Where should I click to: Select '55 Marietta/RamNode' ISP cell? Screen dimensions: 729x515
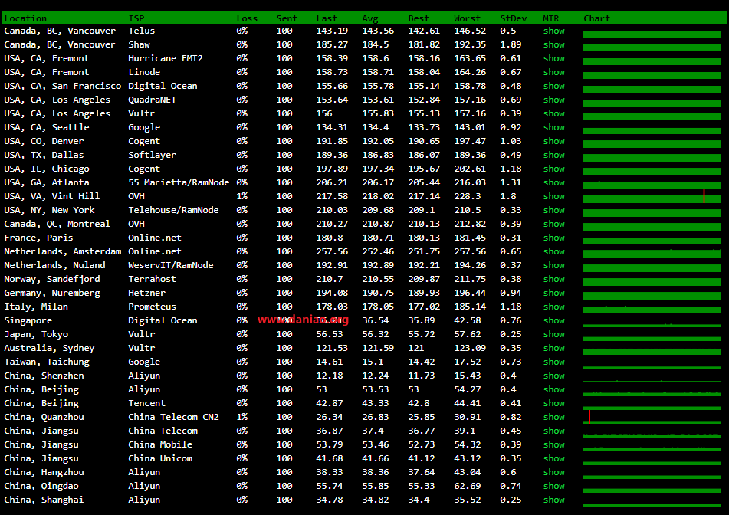[179, 182]
